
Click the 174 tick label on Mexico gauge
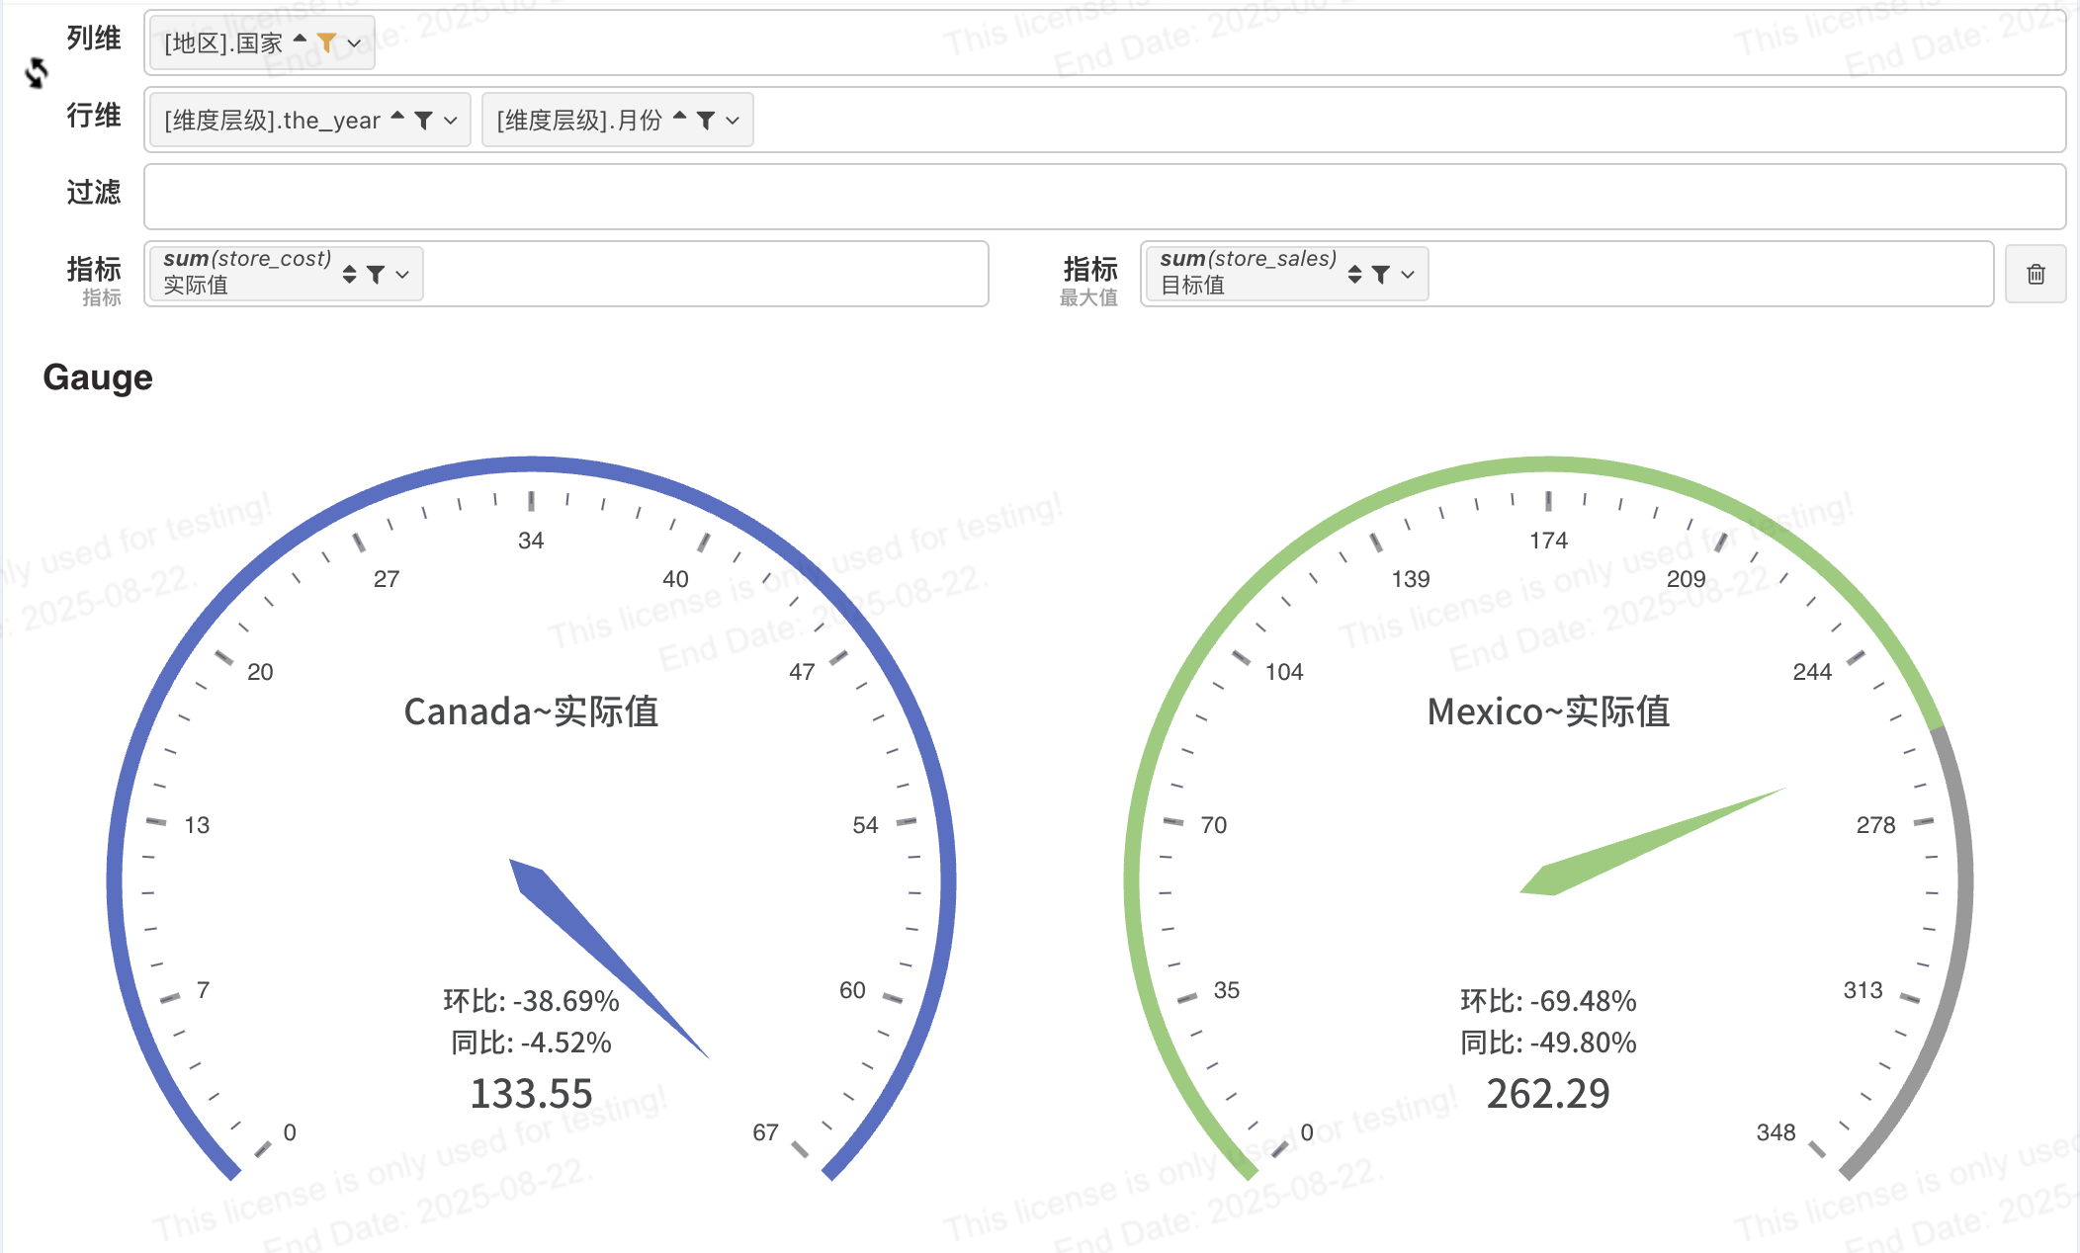tap(1548, 541)
